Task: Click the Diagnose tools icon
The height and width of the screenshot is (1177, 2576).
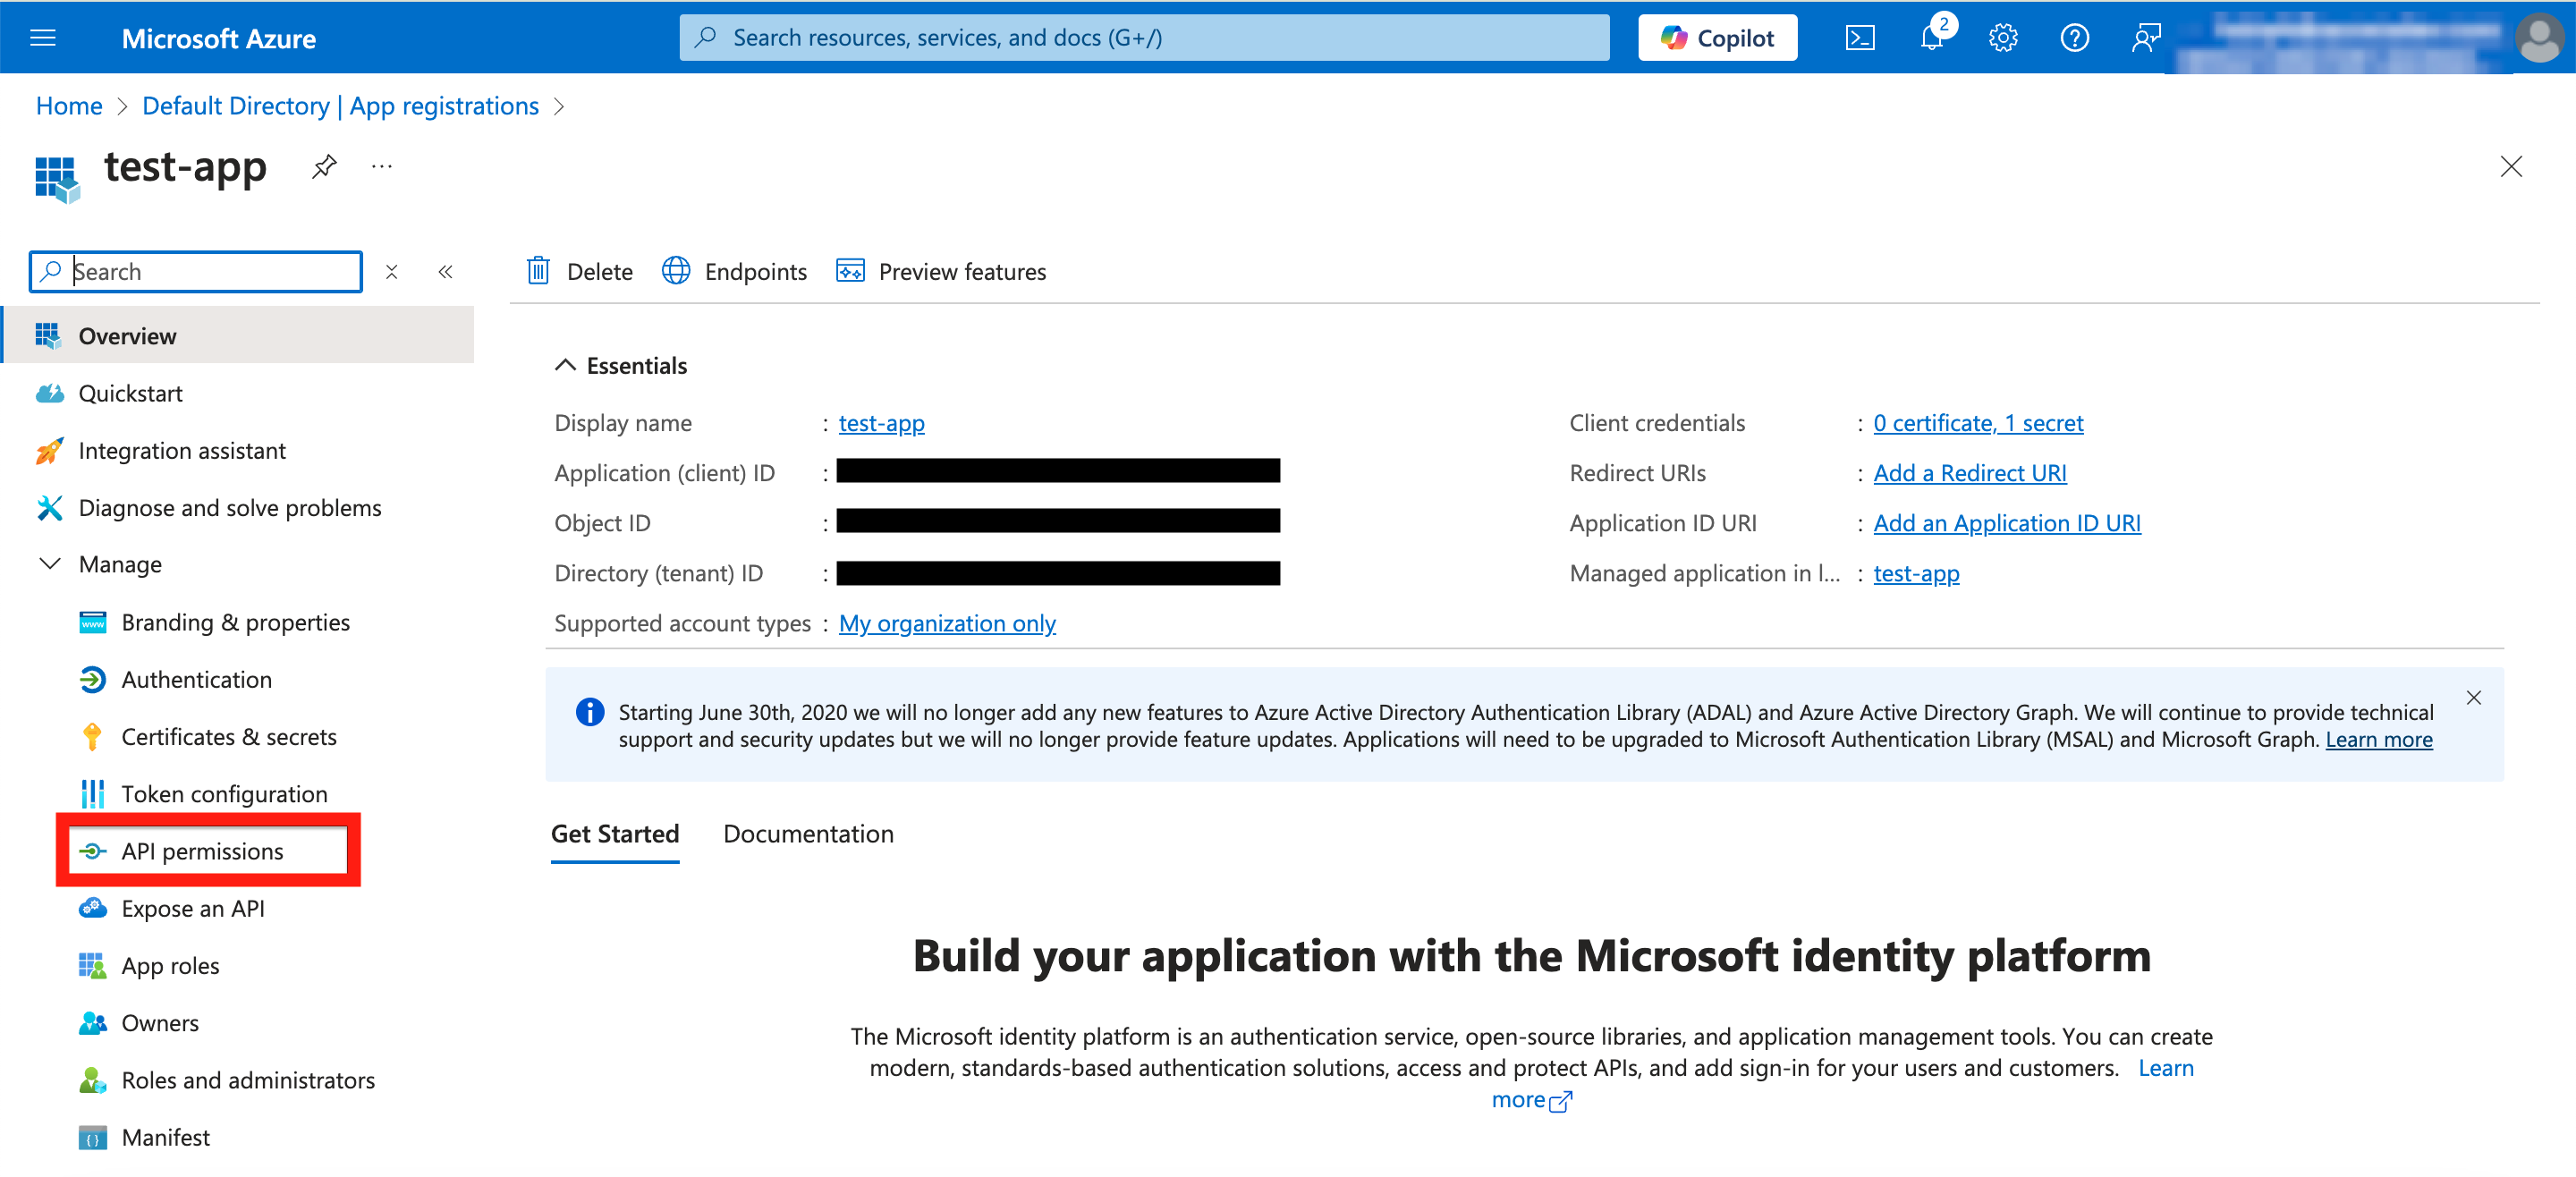Action: [49, 508]
